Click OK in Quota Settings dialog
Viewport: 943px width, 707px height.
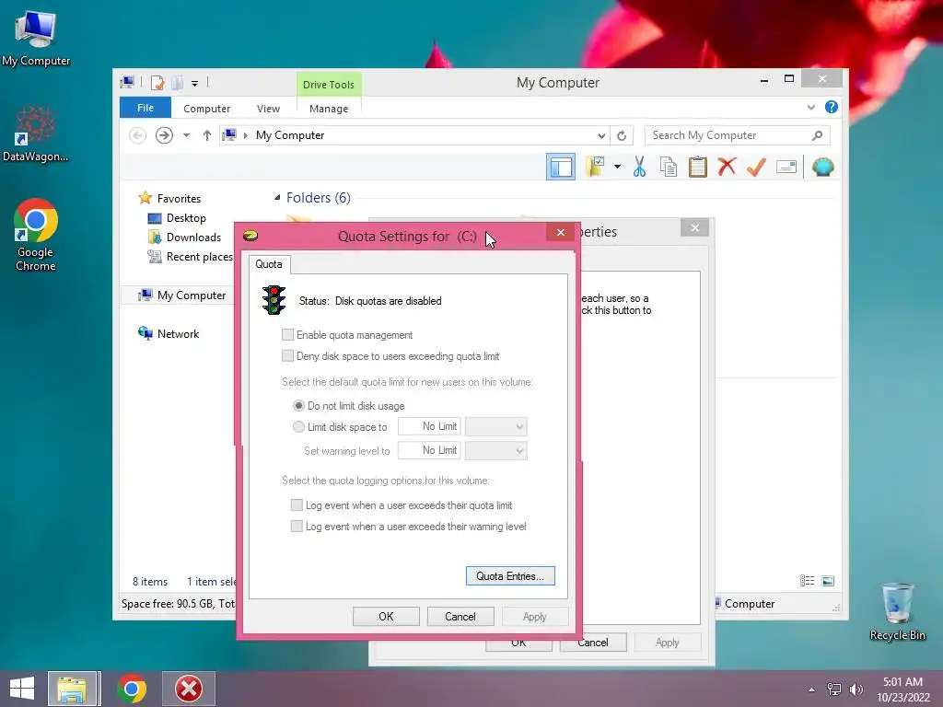point(386,616)
